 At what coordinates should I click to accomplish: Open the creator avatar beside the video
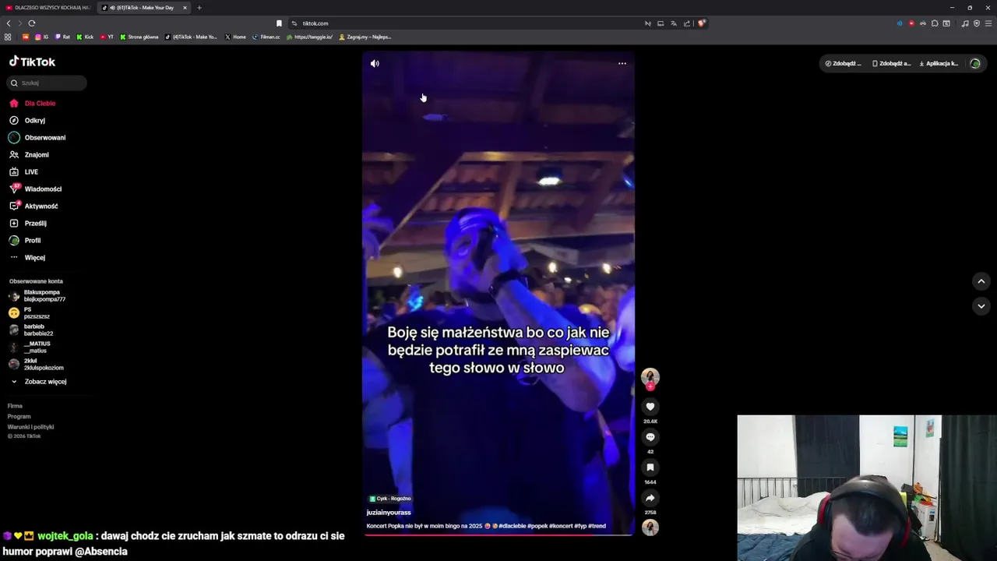650,377
